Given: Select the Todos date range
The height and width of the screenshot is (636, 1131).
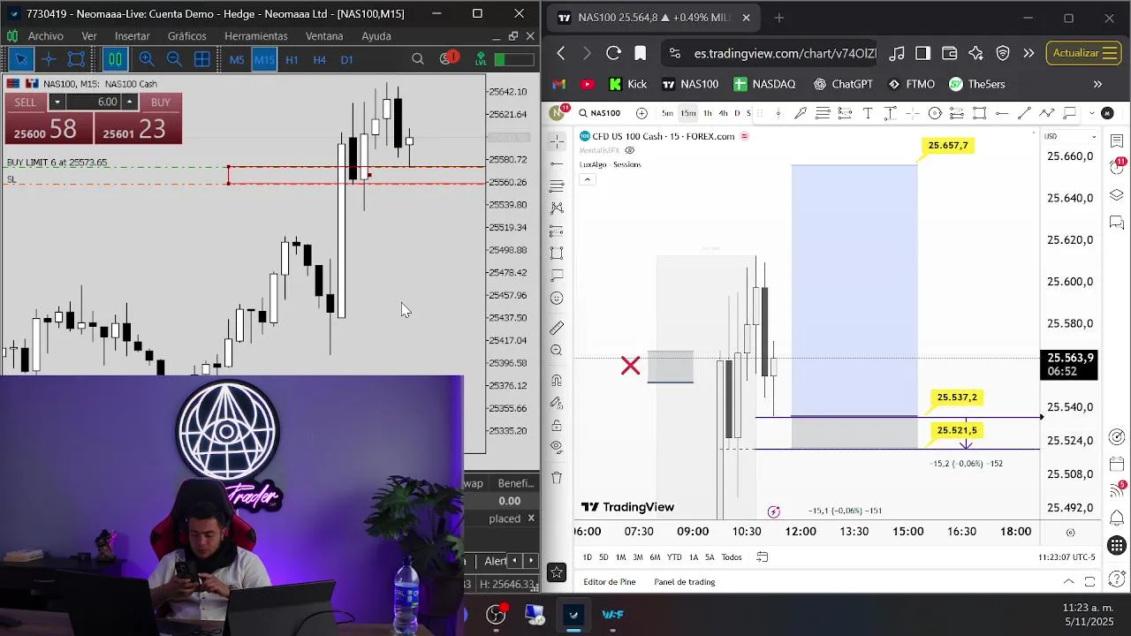Looking at the screenshot, I should point(732,557).
